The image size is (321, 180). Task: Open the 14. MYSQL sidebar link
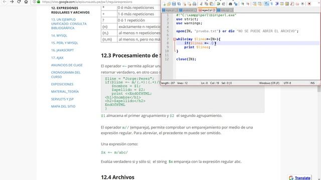pos(59,35)
